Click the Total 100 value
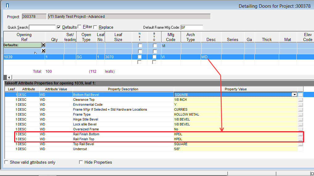314x176 pixels. click(49, 72)
